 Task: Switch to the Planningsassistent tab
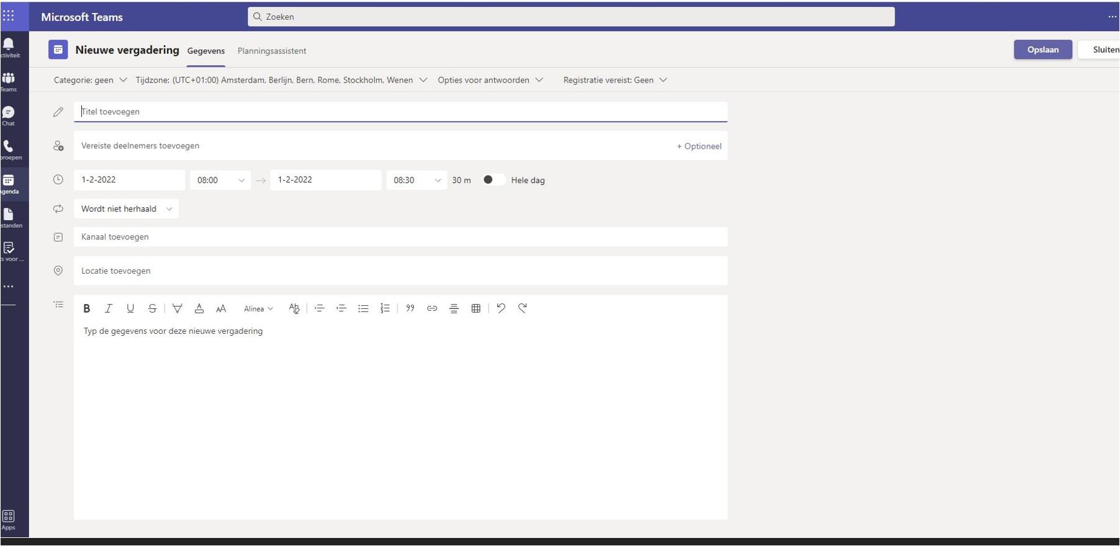tap(272, 51)
